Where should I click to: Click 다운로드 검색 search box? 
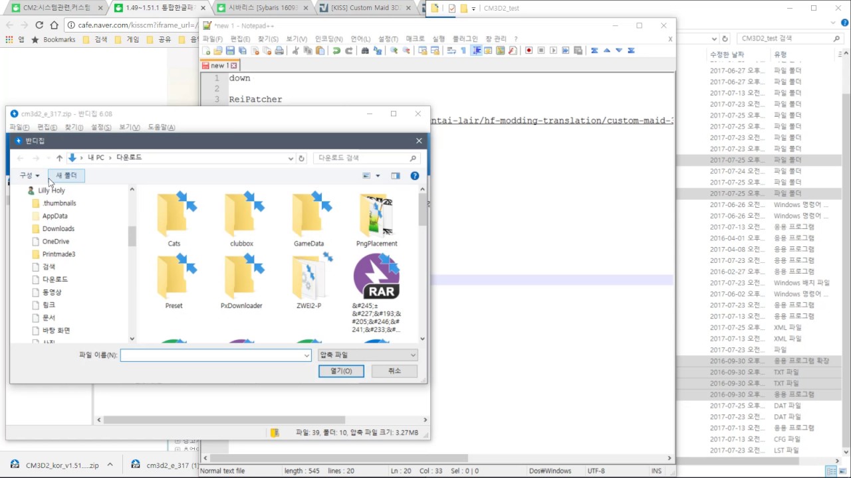click(366, 158)
